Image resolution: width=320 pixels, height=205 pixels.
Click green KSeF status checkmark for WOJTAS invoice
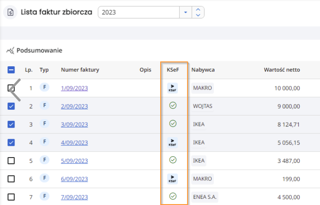click(173, 105)
